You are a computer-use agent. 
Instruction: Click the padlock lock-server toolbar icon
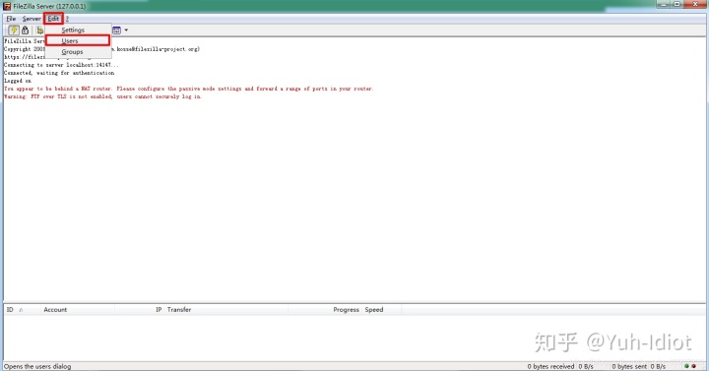click(x=26, y=31)
